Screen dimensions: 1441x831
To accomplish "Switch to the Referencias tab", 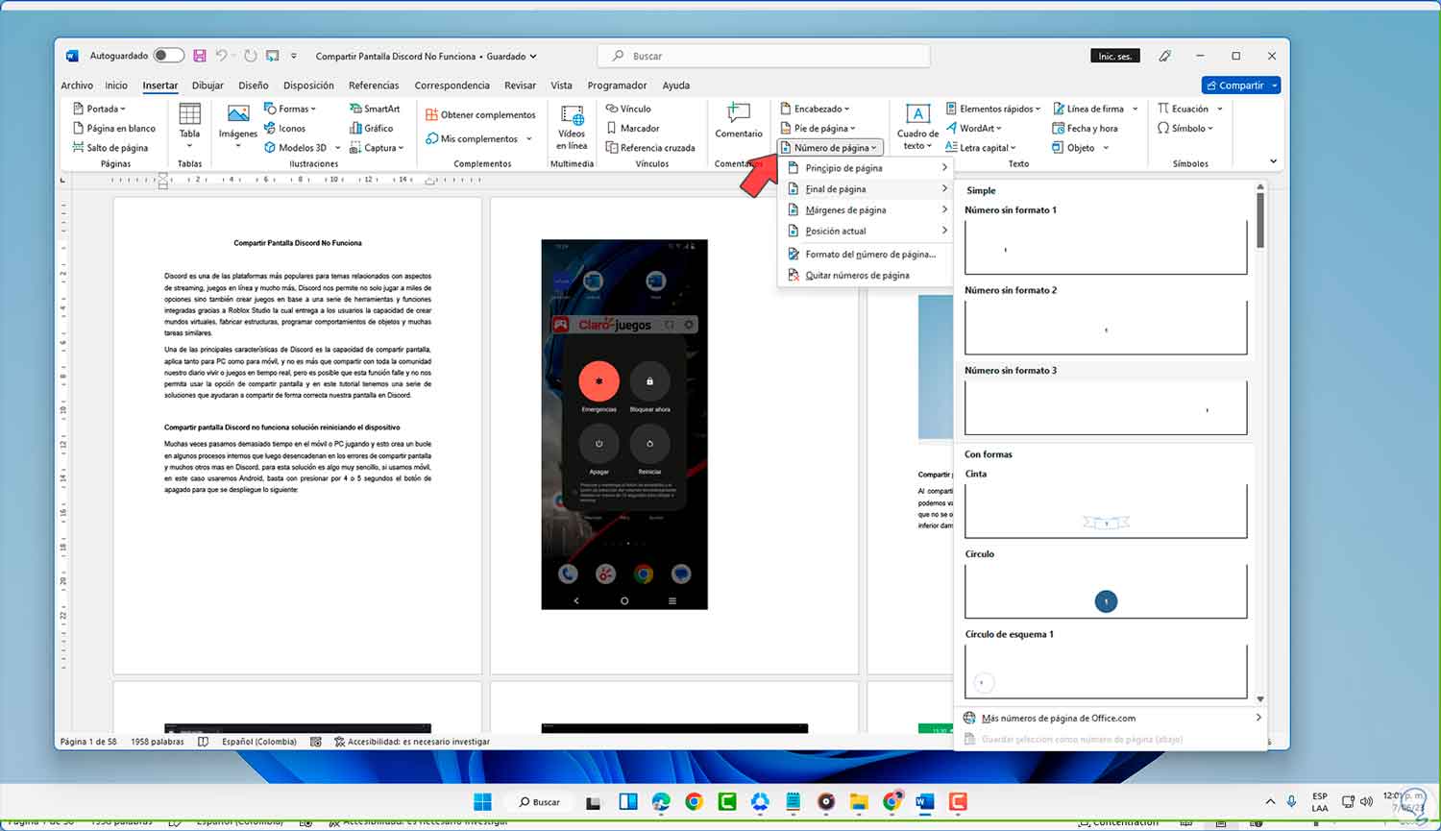I will click(x=374, y=86).
